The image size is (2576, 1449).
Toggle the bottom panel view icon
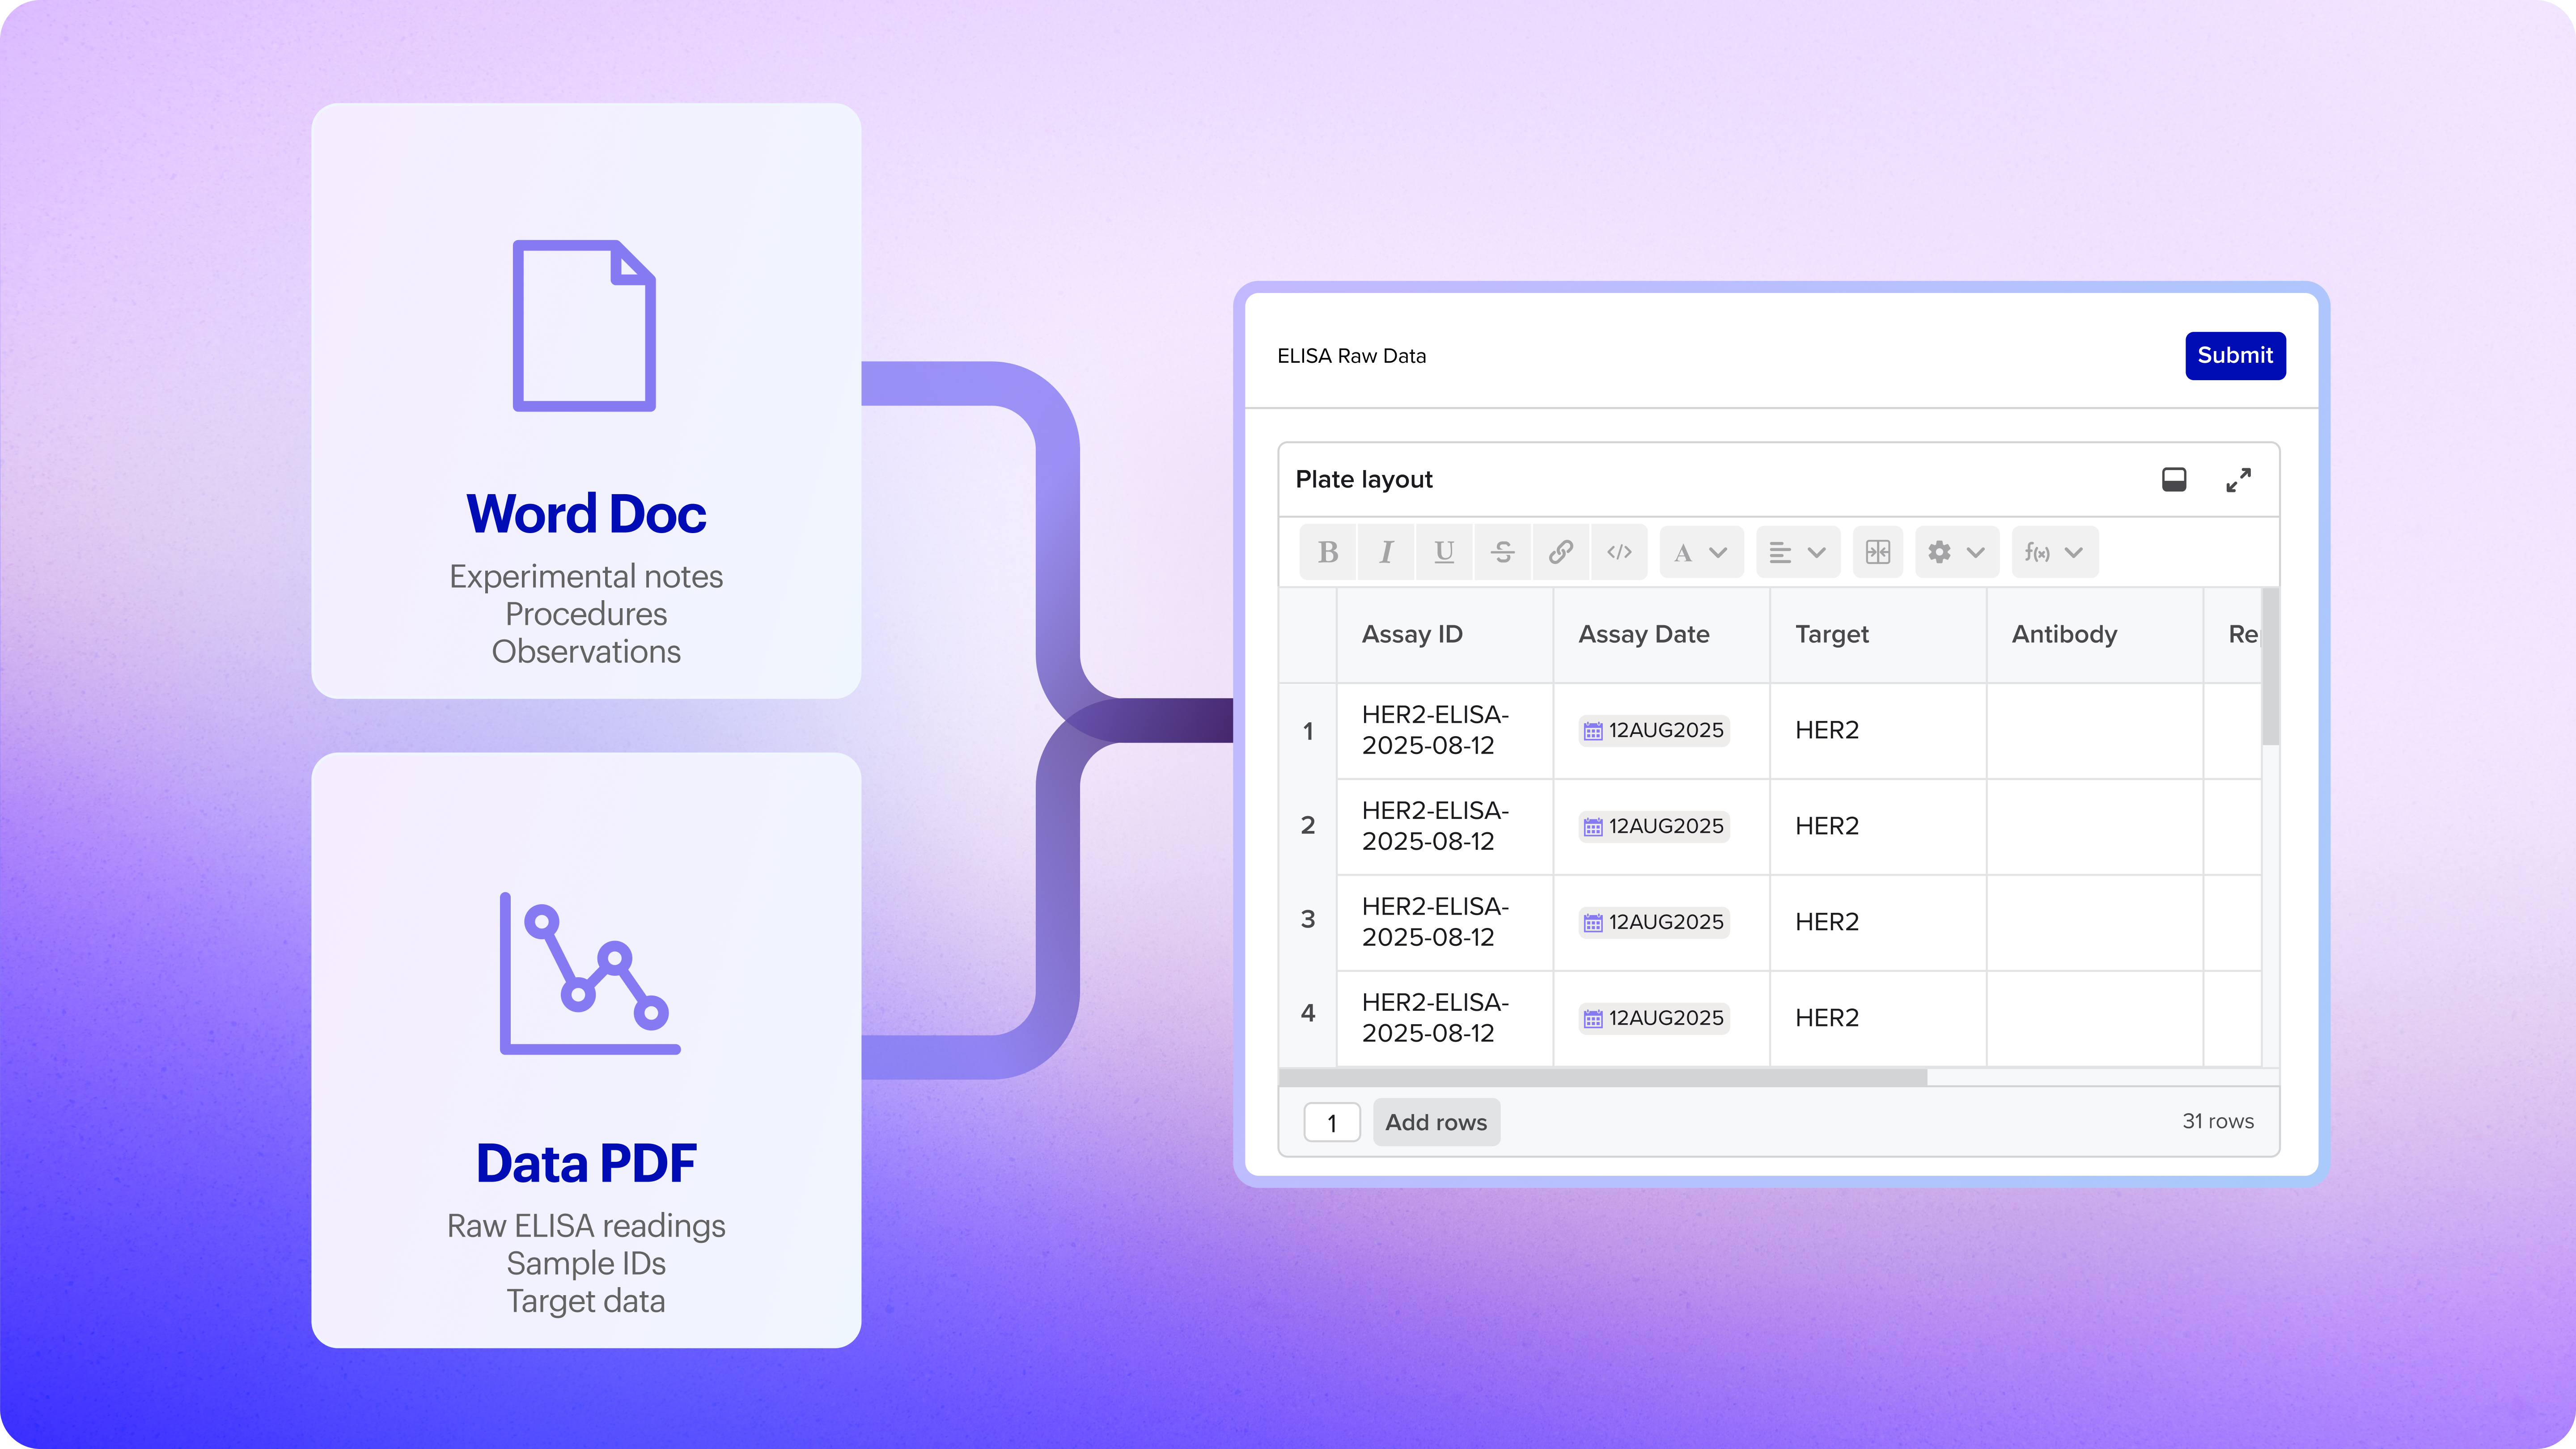(2173, 479)
